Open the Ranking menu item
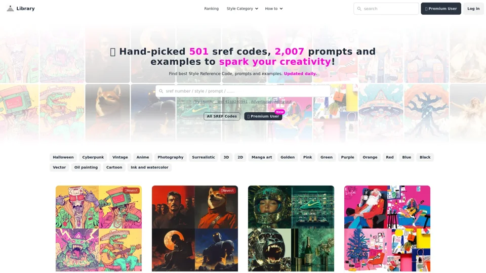Viewport: 486px width, 273px height. [212, 9]
